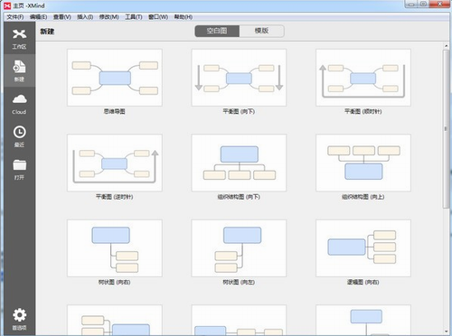The width and height of the screenshot is (452, 336).
Task: Click the 思维导图 label text
Action: pos(115,112)
